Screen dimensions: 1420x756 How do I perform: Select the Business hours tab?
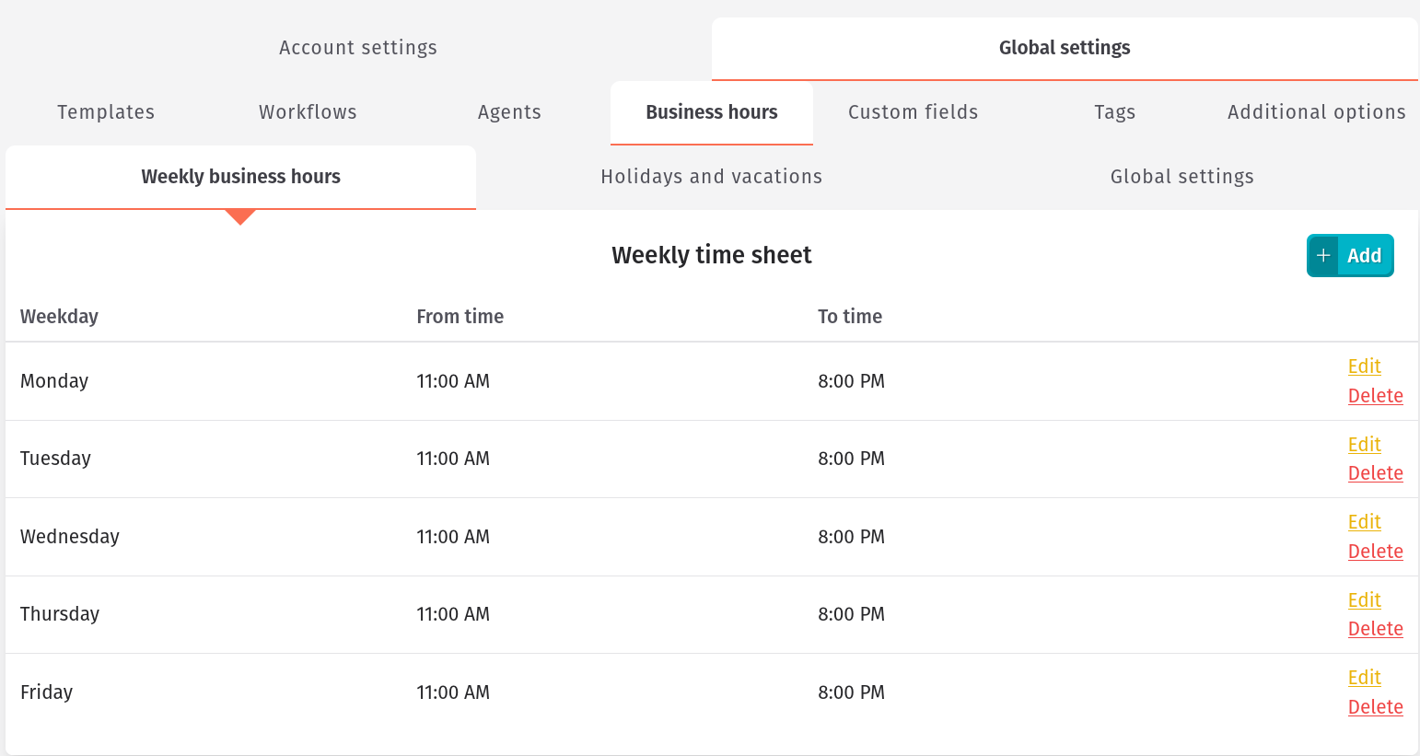(712, 112)
